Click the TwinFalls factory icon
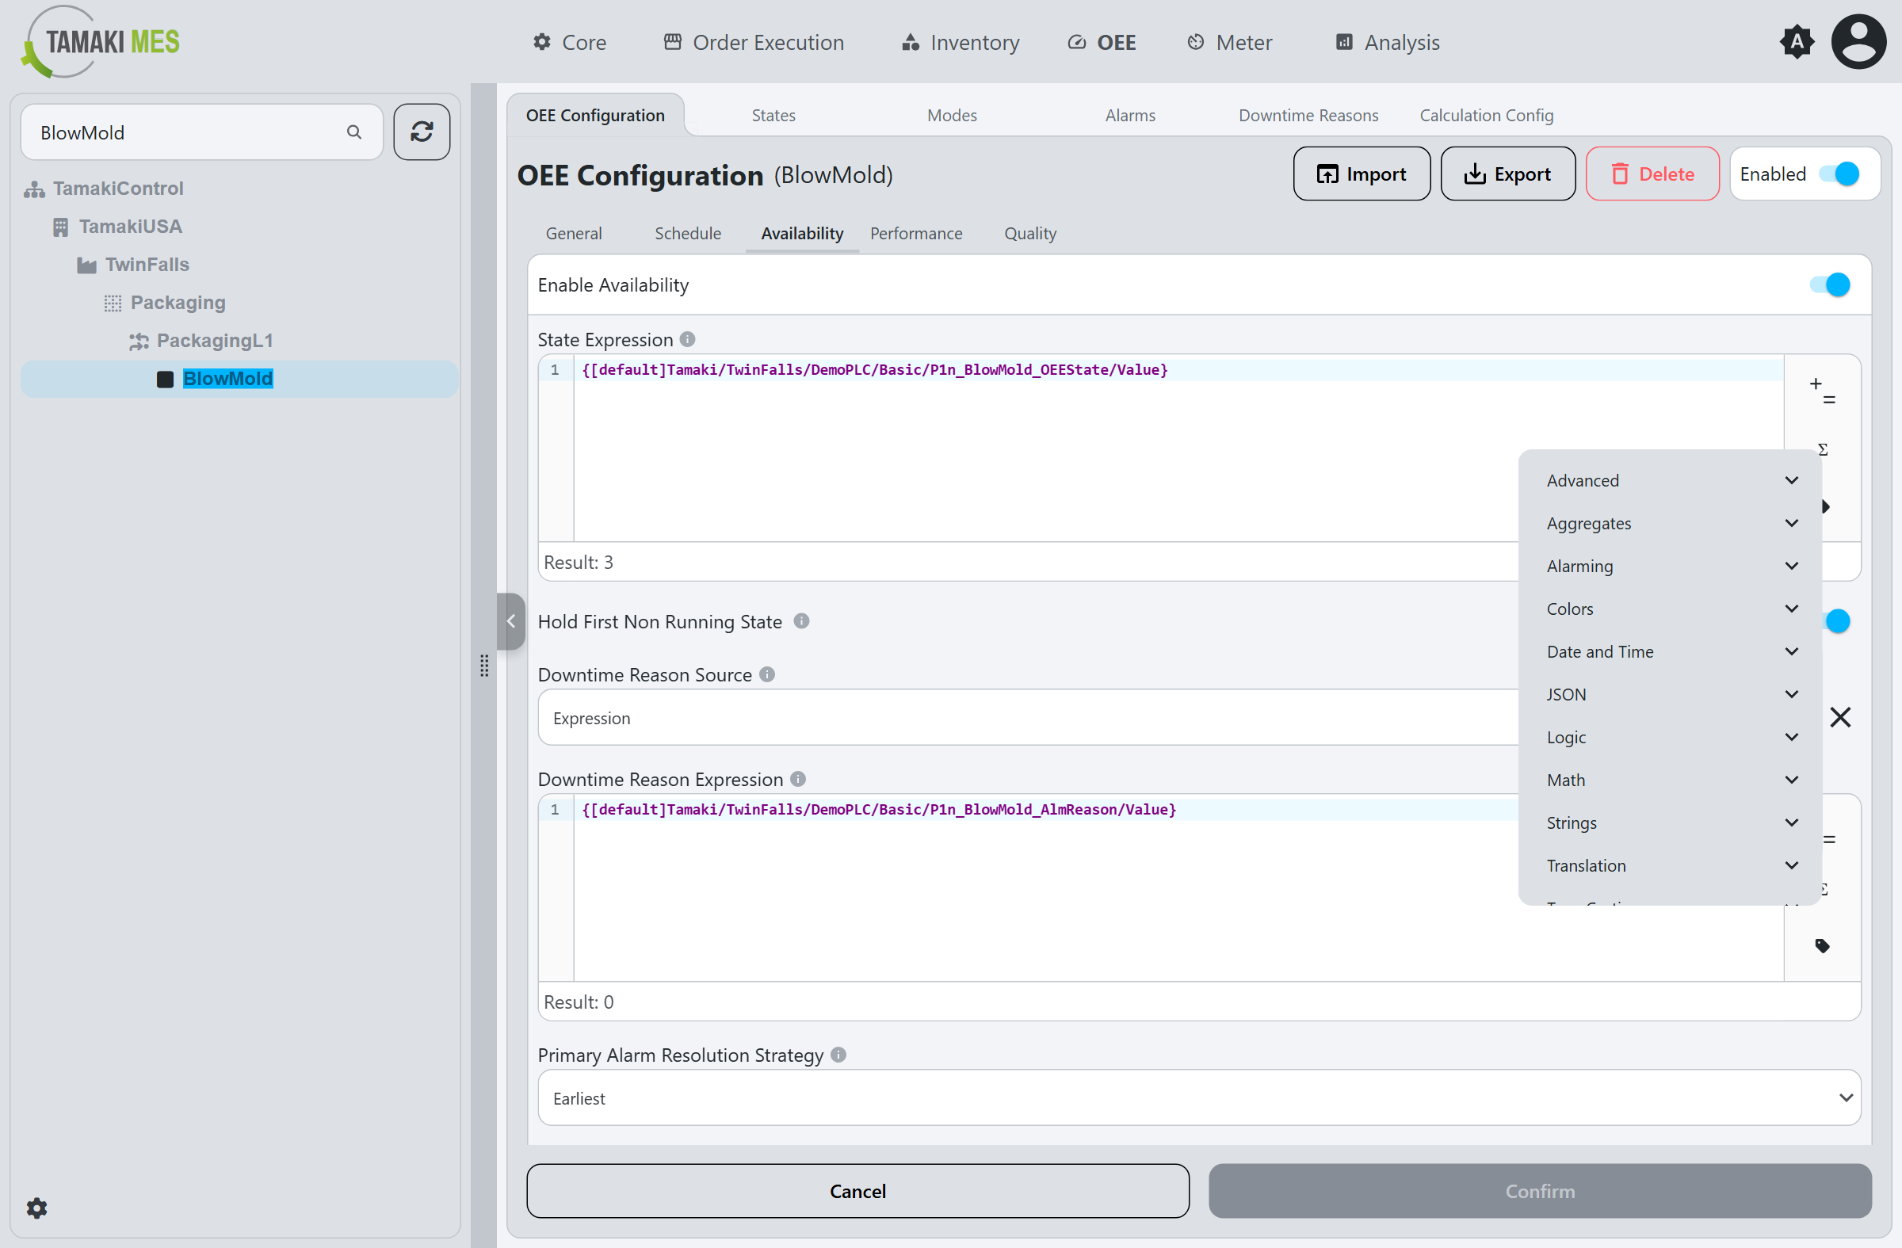The width and height of the screenshot is (1902, 1248). 86,265
